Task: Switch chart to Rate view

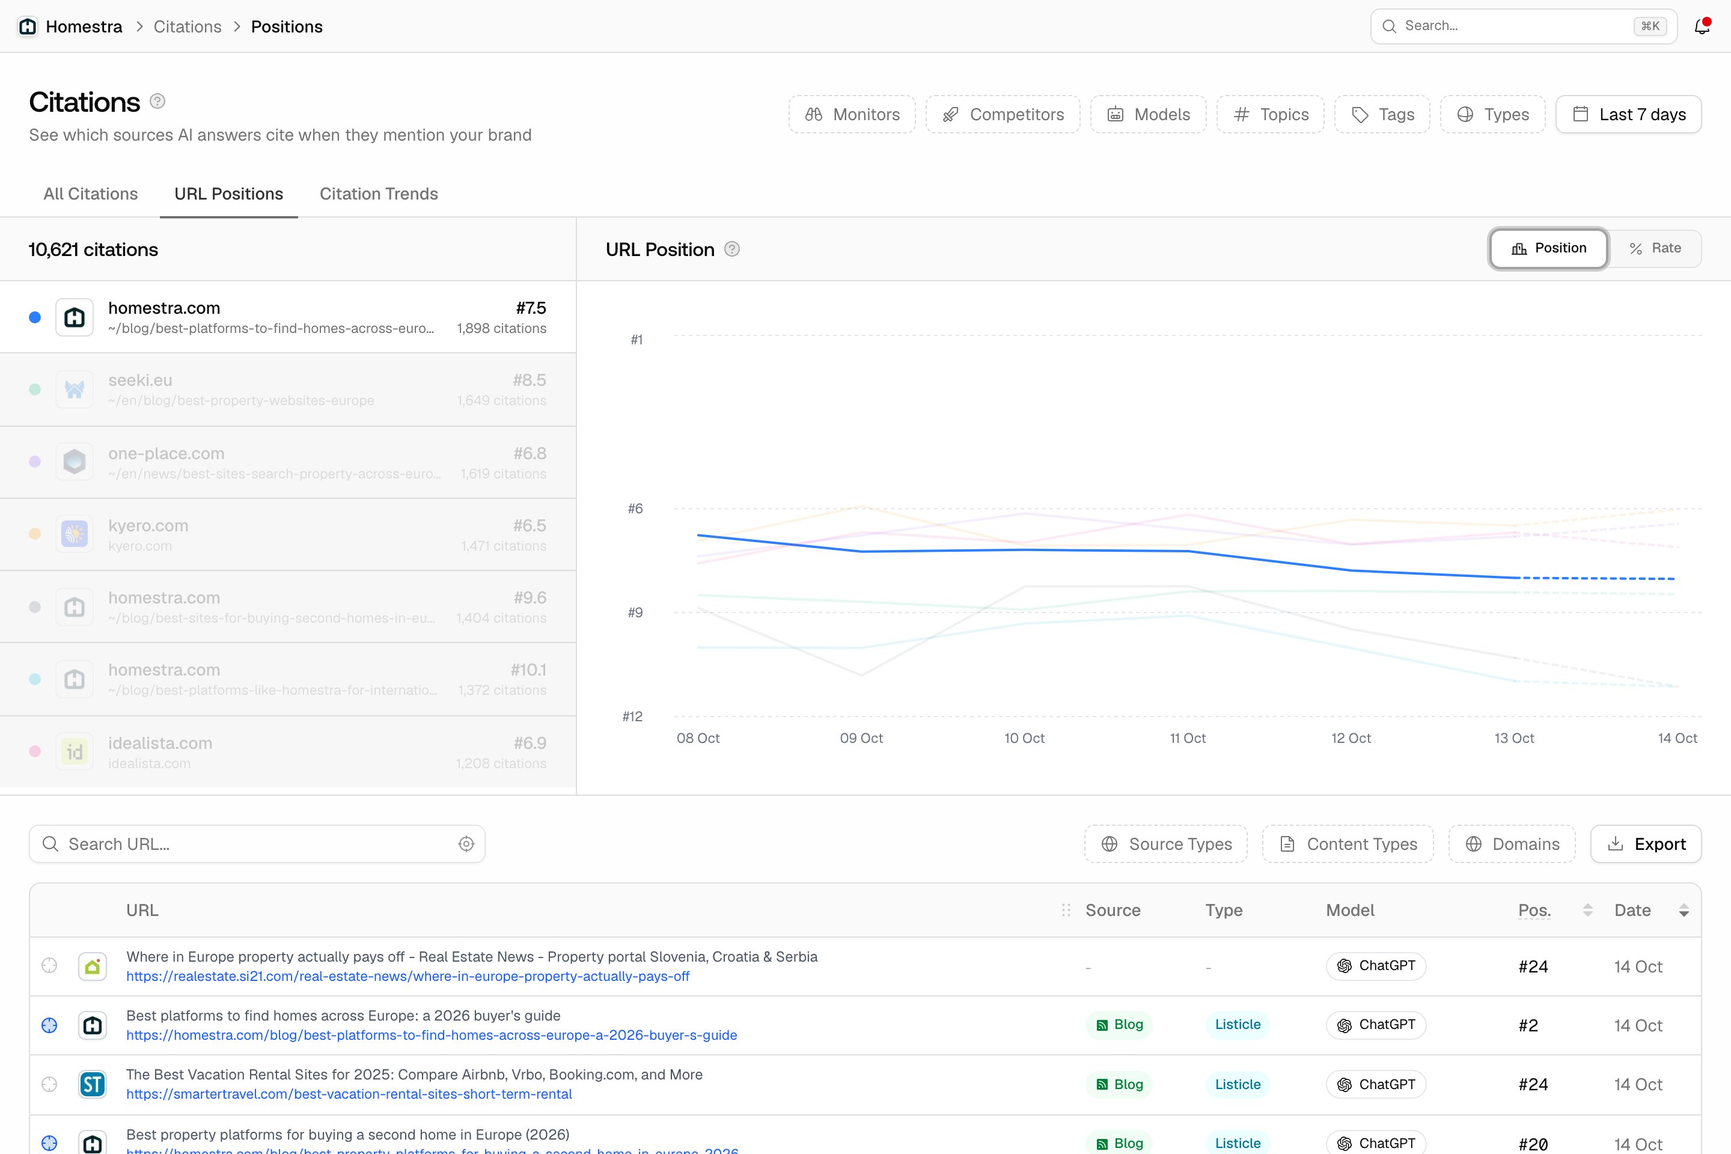Action: tap(1655, 249)
